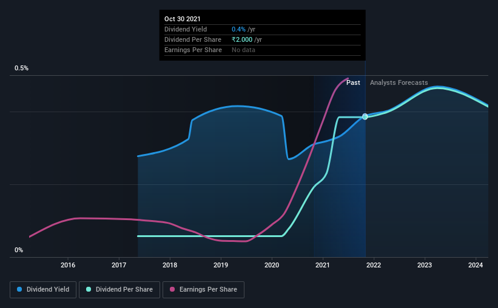Click the 0% y-axis label
Viewport: 498px width, 308px height.
19,250
